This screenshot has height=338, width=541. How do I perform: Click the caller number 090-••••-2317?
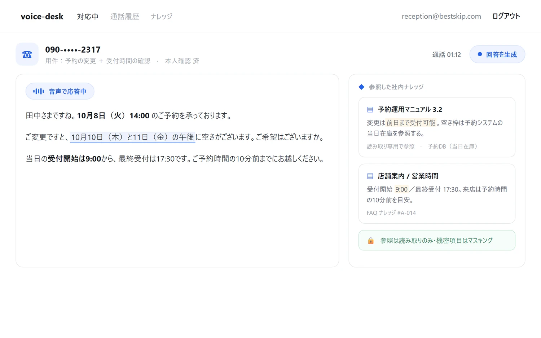(73, 49)
